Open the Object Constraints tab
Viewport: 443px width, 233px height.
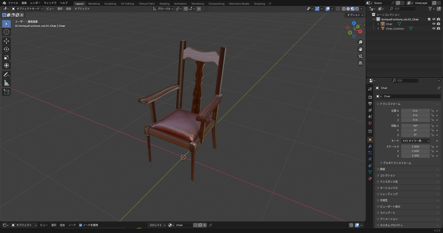[x=370, y=166]
